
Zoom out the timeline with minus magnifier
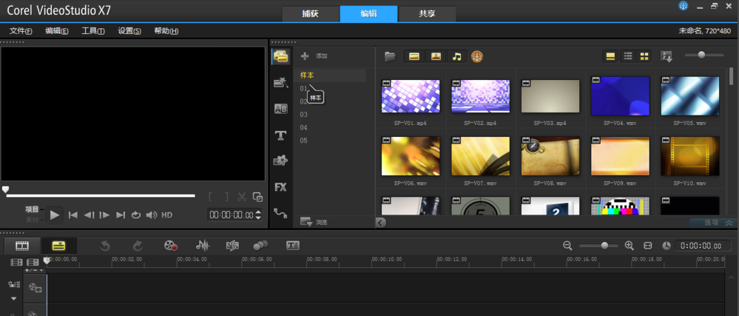coord(567,245)
